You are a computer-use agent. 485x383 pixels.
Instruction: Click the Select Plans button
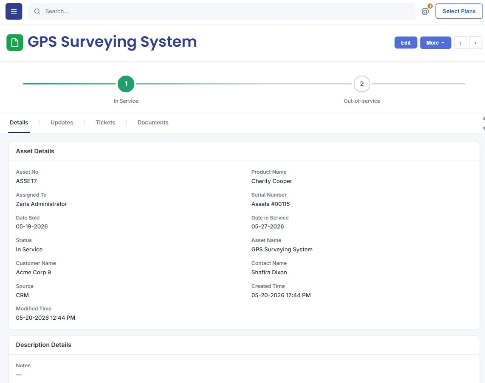(x=459, y=11)
